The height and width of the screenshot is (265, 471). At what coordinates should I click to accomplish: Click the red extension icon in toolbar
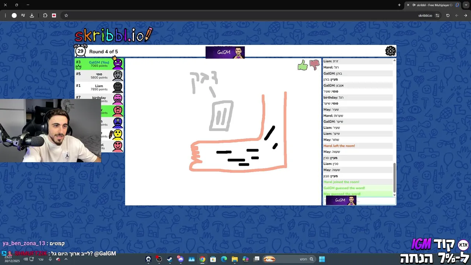[54, 15]
